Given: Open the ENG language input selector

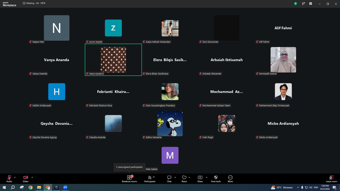Looking at the screenshot, I should [316, 187].
